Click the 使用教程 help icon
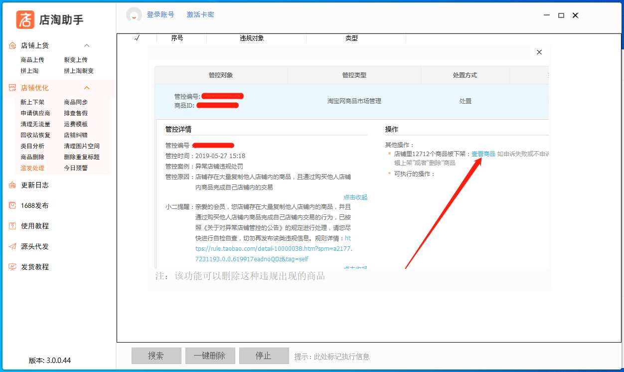This screenshot has height=372, width=624. pyautogui.click(x=12, y=226)
